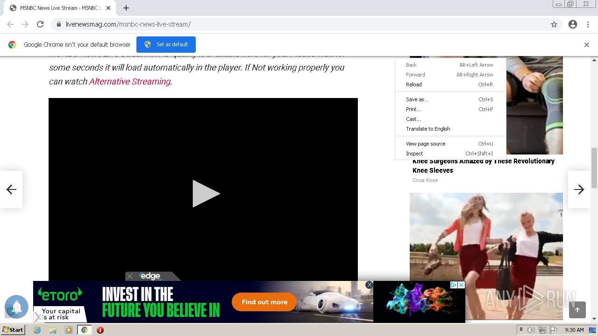Viewport: 598px width, 336px height.
Task: Click the knee sleeve ad image
Action: click(x=534, y=105)
